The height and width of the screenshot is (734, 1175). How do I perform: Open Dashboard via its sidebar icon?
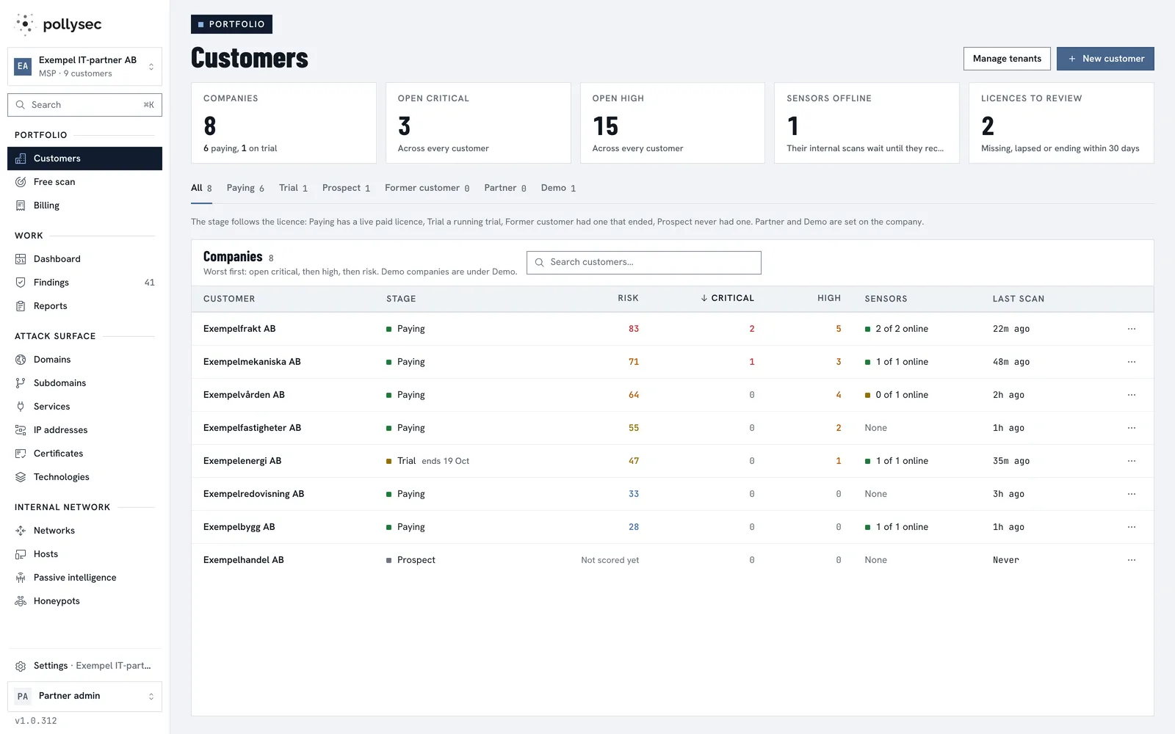click(21, 259)
